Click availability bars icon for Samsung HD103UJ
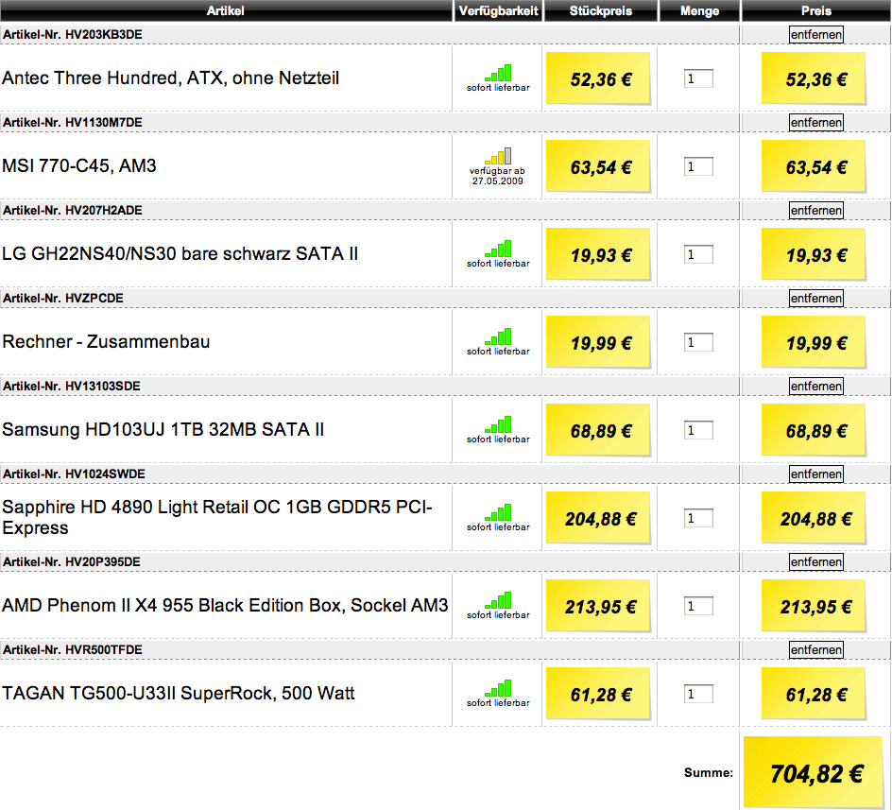The height and width of the screenshot is (810, 892). click(x=498, y=424)
